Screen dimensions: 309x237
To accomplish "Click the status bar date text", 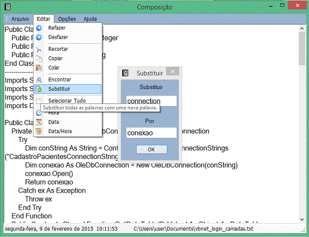I will 49,229.
